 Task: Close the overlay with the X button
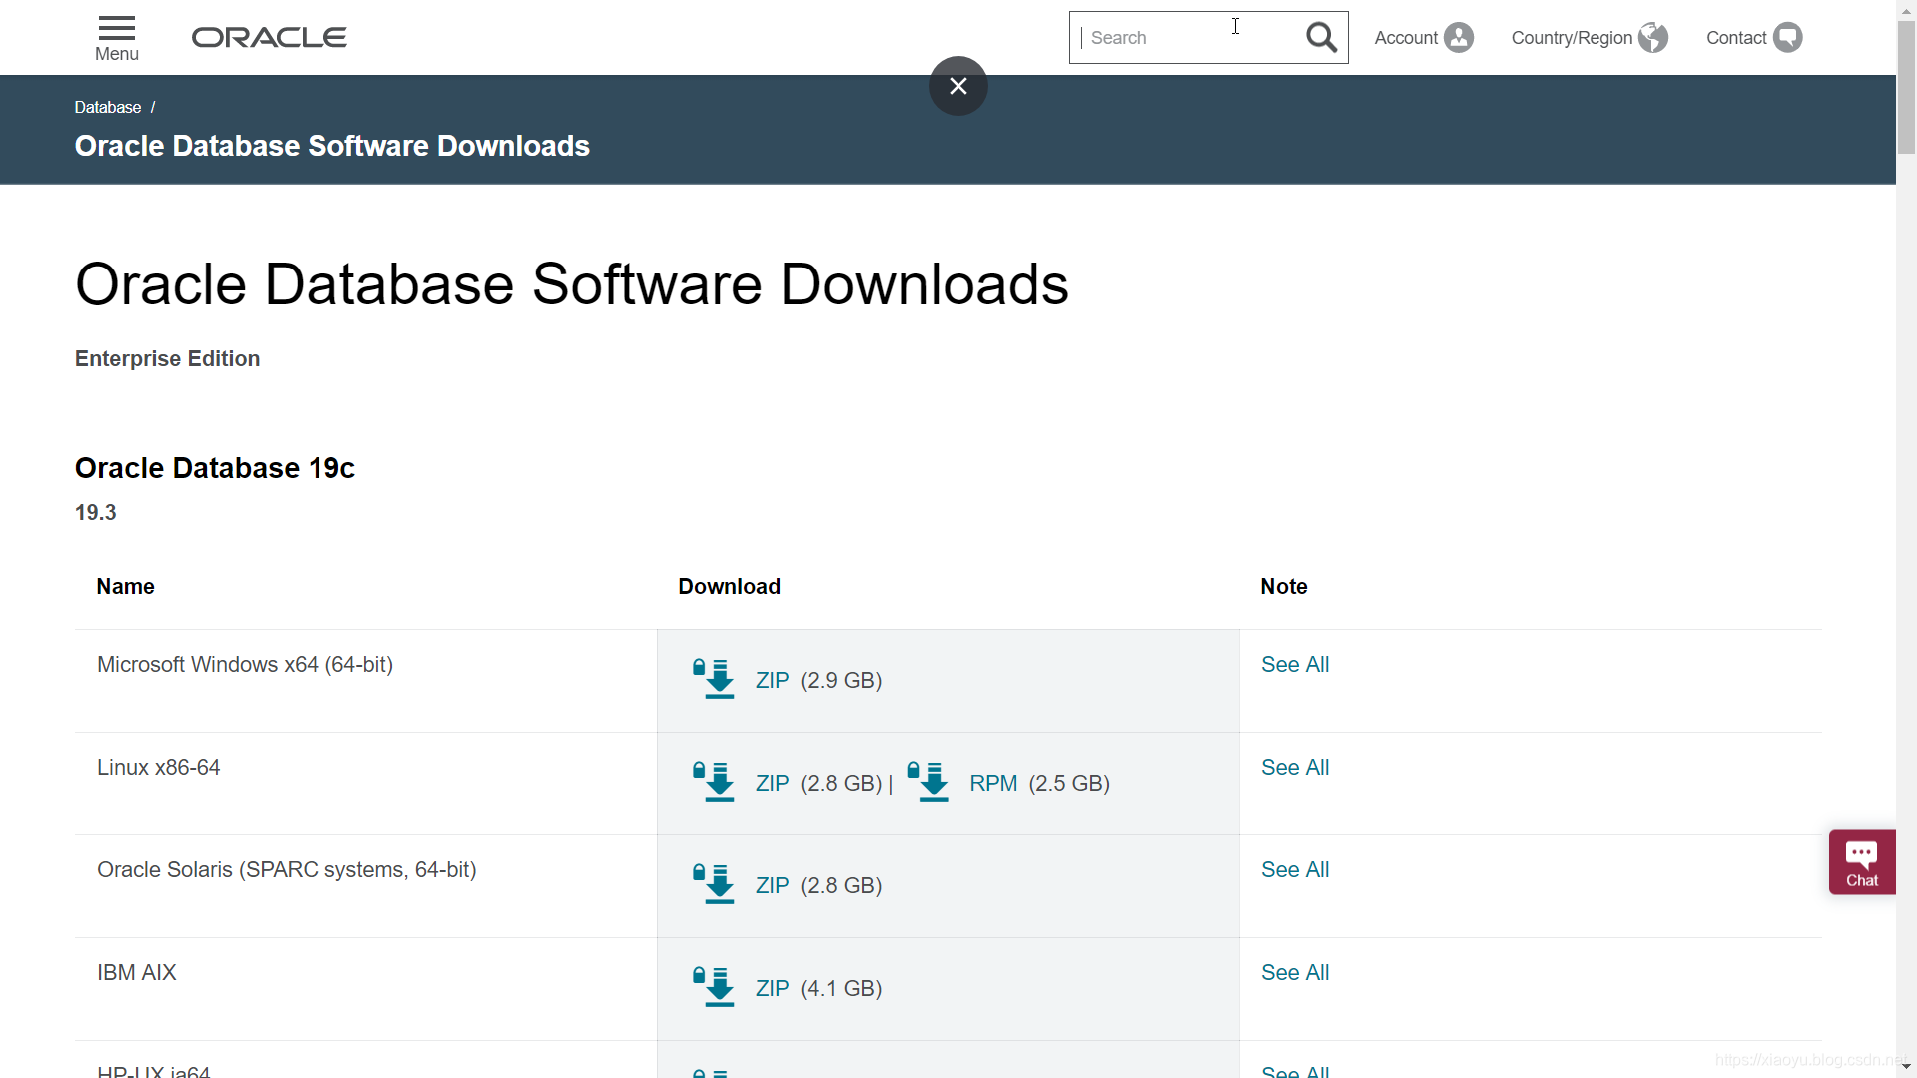pyautogui.click(x=958, y=86)
